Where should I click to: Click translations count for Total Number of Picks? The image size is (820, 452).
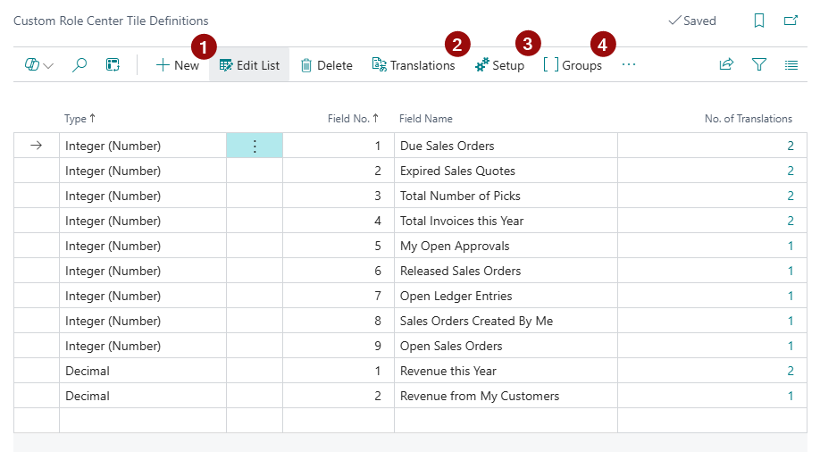[790, 196]
